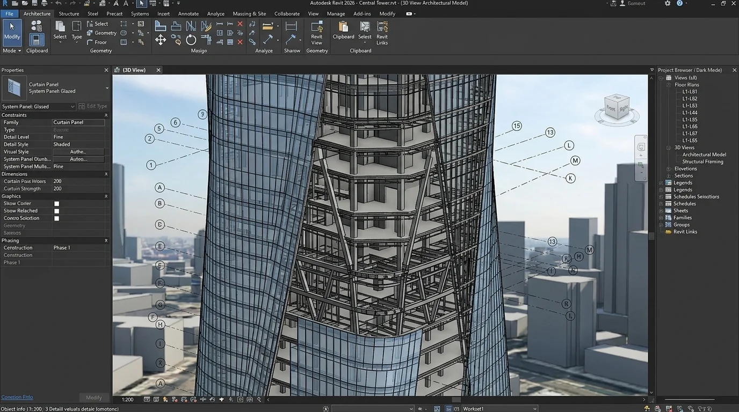Select the Architectural Model view

[704, 154]
